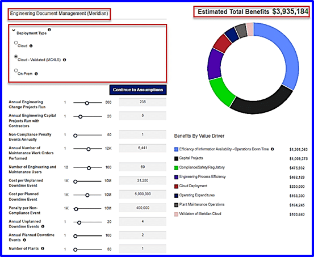Click the gray donut chart segment
This screenshot has width=314, height=257.
241,31
